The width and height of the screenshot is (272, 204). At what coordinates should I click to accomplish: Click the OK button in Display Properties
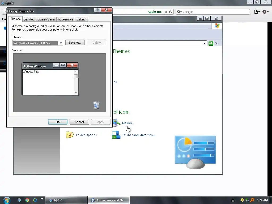click(58, 122)
